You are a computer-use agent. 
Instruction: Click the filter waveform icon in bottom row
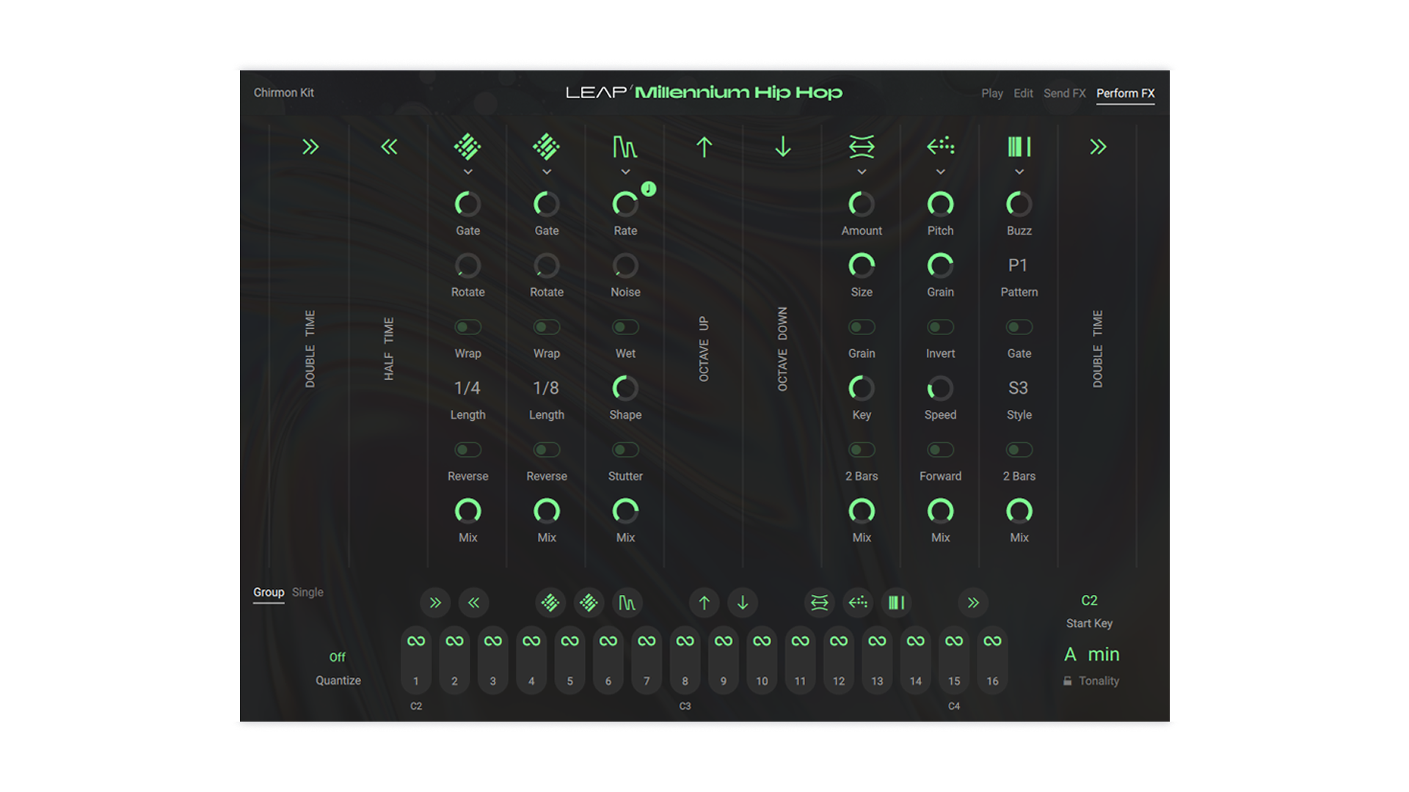tap(627, 603)
